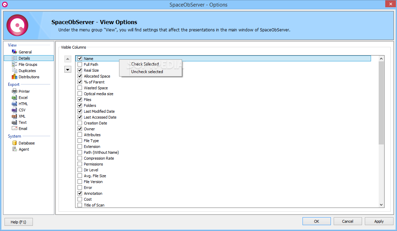Toggle Last Accessed Date checkbox
Screen dimensions: 397x231
click(x=80, y=117)
